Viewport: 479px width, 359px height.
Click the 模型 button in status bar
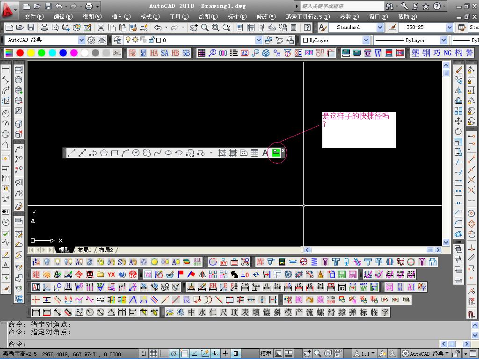[x=266, y=353]
